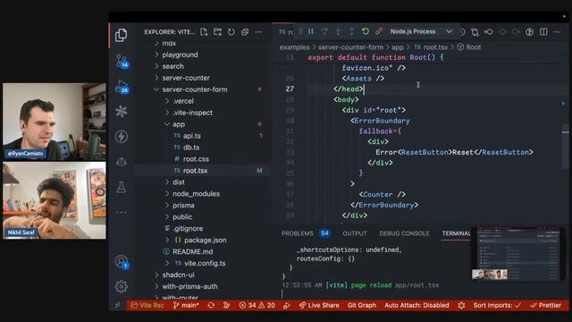
Task: Open README.md in the file tree
Action: 193,251
